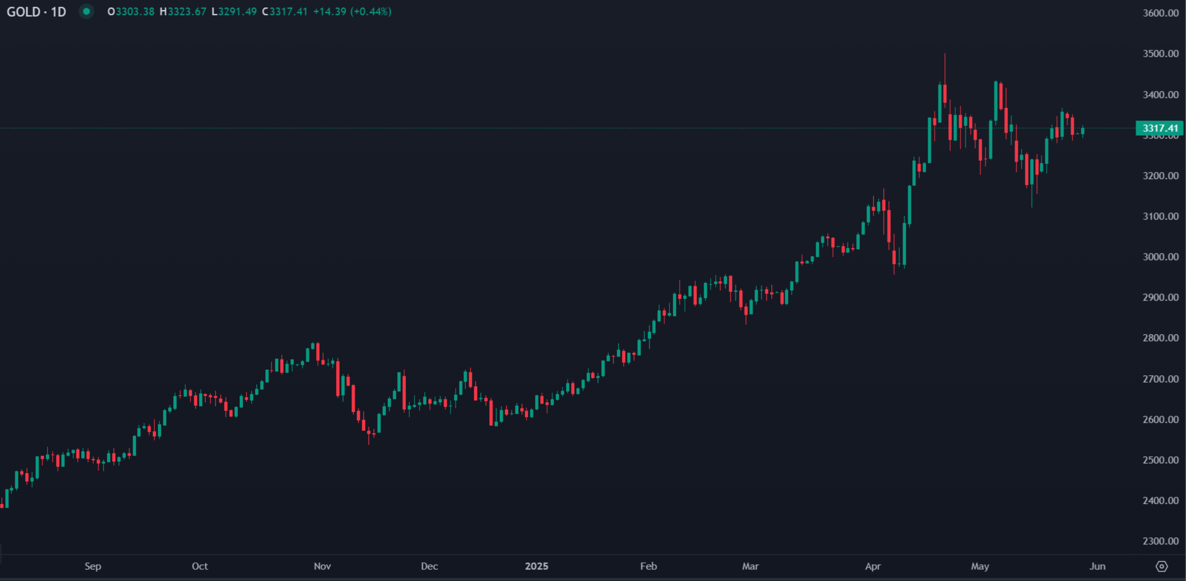Select the 2025 marker on the time axis

tap(536, 566)
